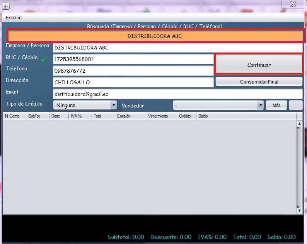Click the Más button
The width and height of the screenshot is (307, 244).
(276, 105)
